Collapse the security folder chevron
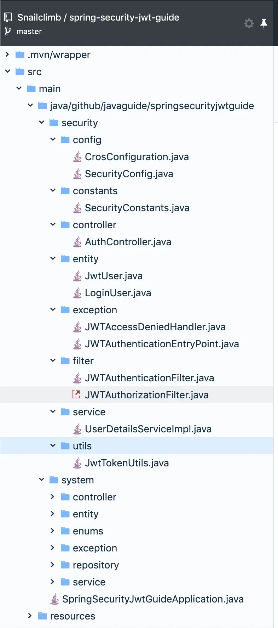 42,123
